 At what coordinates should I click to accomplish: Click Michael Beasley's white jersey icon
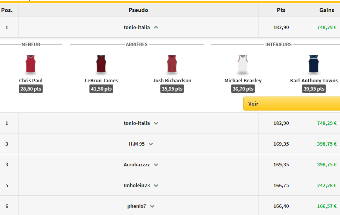point(243,64)
